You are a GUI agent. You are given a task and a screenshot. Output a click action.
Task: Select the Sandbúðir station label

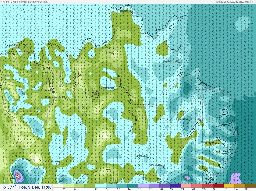pyautogui.click(x=54, y=161)
